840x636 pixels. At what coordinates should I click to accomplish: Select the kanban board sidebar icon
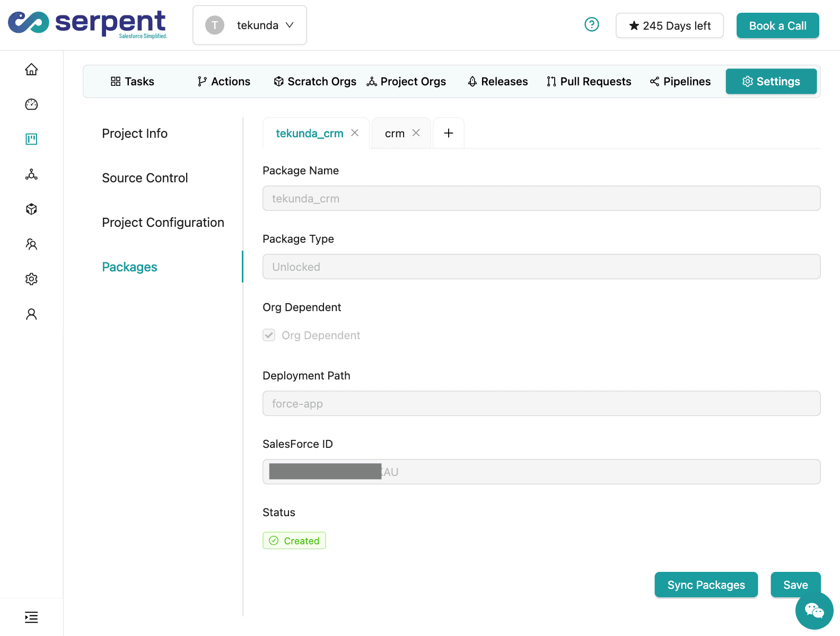coord(31,139)
